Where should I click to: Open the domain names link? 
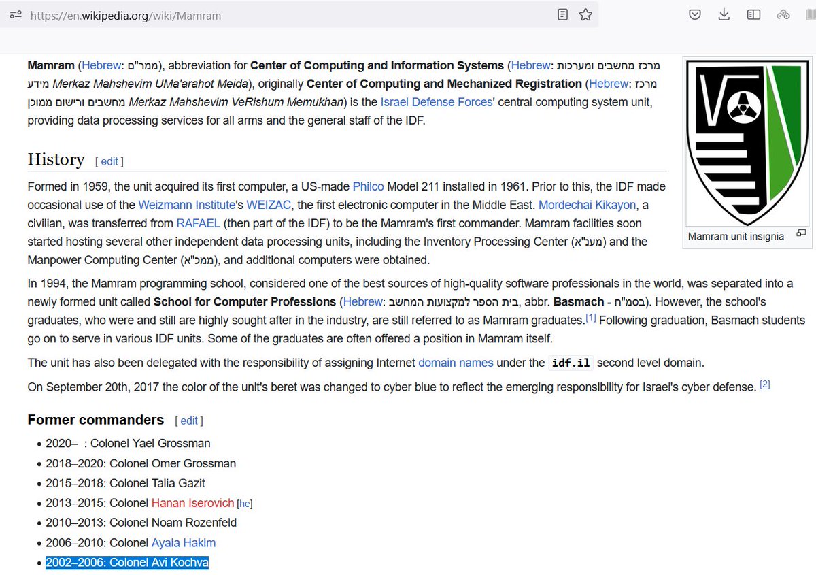tap(456, 363)
